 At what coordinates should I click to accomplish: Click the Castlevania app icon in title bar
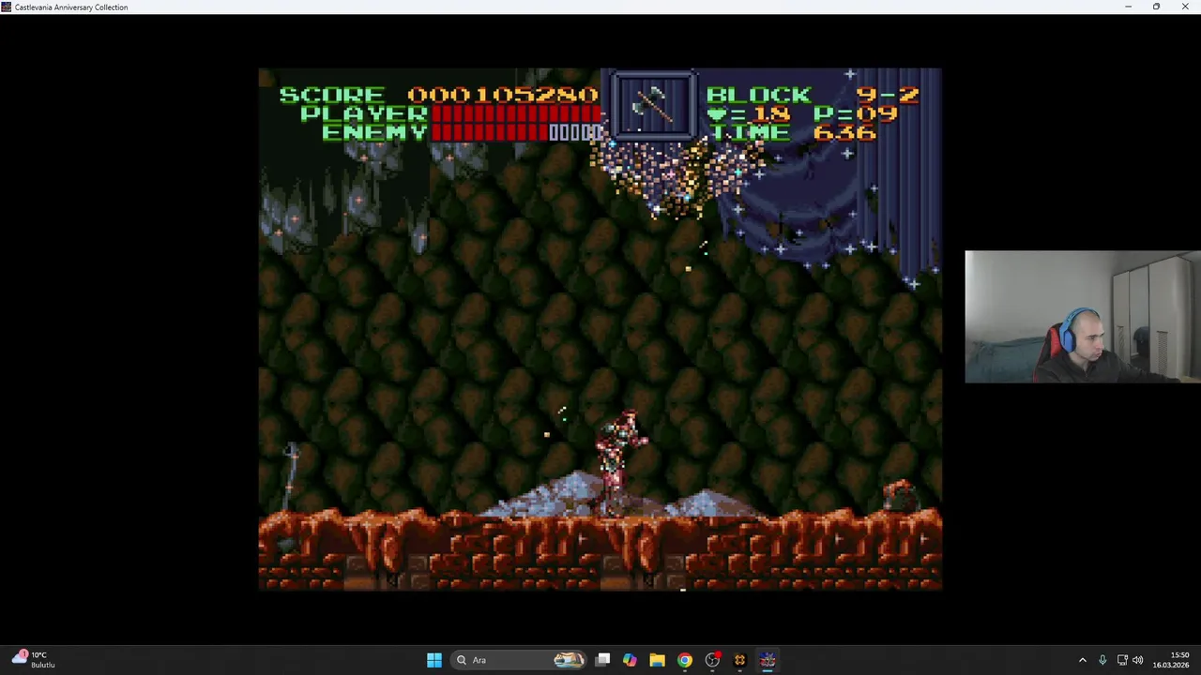pyautogui.click(x=7, y=7)
